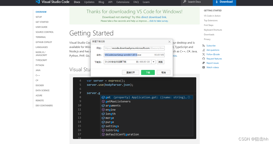273x144 pixels.
Task: Select REMOTE in the left sidebar
Action: tap(40, 101)
